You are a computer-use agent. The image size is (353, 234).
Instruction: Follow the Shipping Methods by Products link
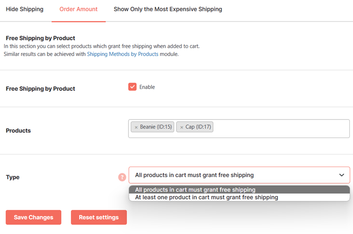point(123,54)
